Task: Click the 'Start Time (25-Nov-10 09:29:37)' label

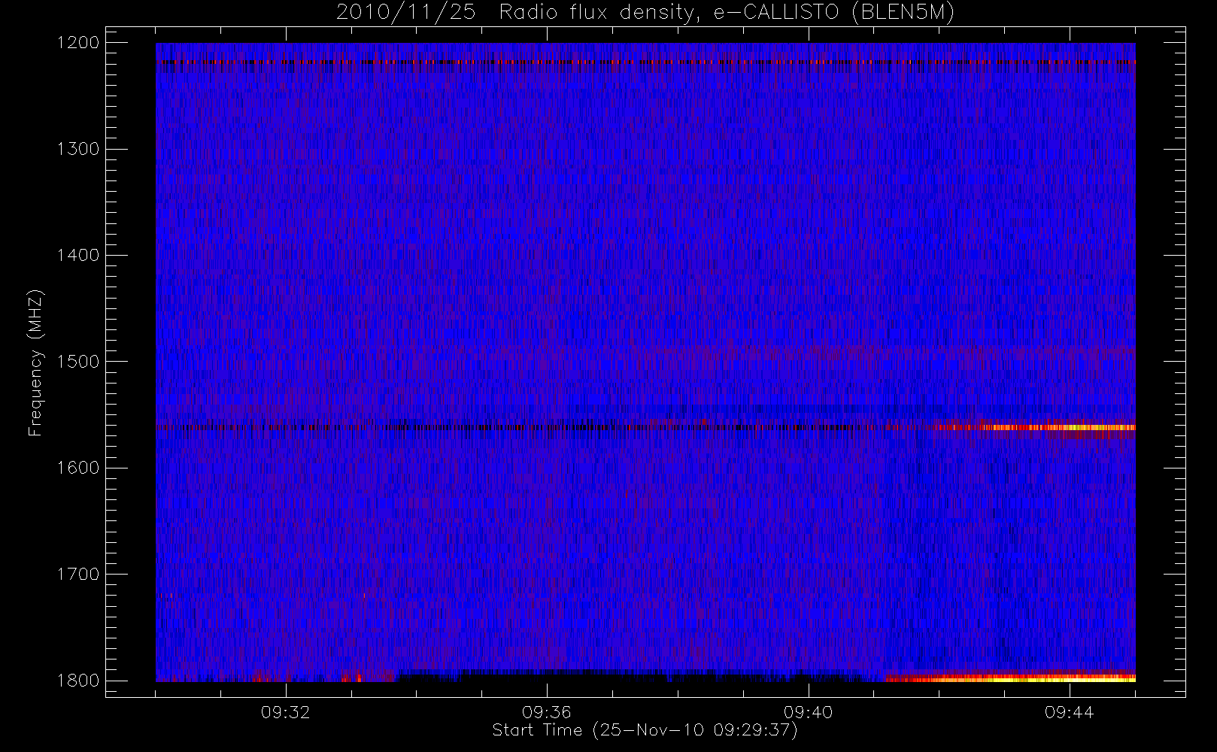Action: pos(645,730)
